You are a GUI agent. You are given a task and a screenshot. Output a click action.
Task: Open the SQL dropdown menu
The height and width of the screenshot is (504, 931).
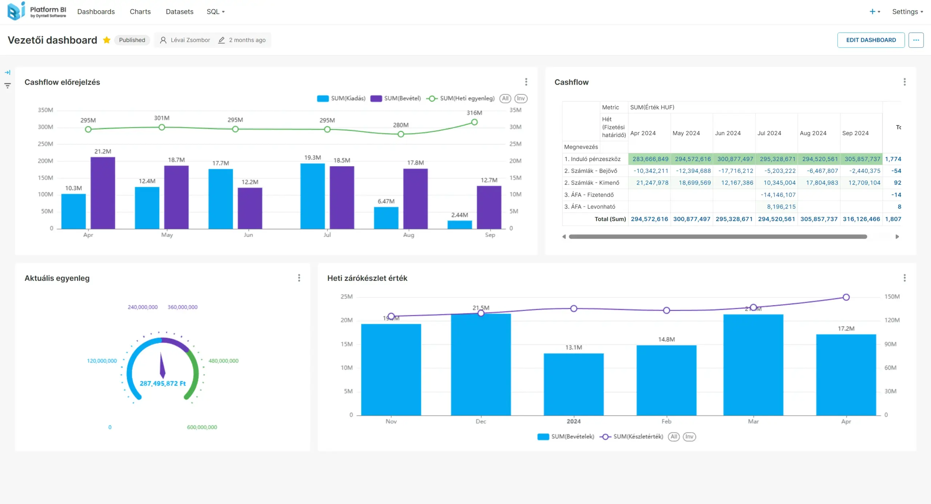tap(215, 12)
